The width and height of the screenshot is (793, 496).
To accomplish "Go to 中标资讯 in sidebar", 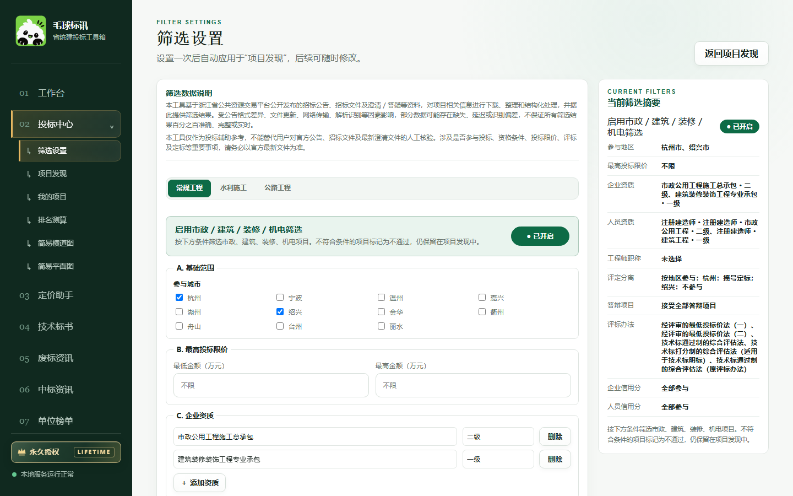I will pyautogui.click(x=66, y=390).
